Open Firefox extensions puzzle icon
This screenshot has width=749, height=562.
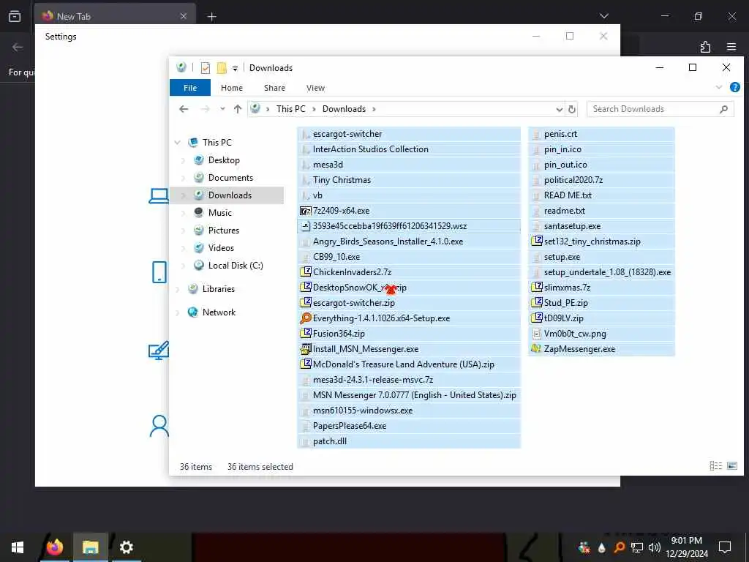705,46
